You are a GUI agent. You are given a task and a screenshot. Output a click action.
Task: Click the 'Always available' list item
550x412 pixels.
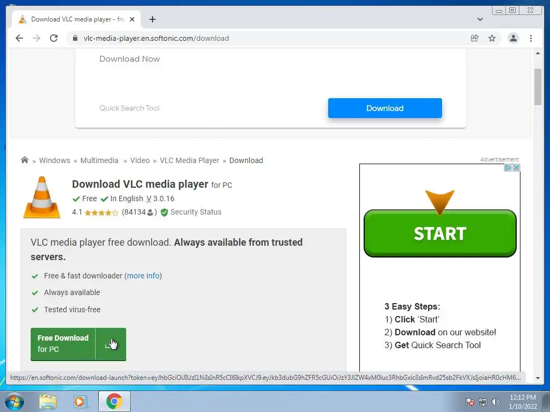point(72,292)
